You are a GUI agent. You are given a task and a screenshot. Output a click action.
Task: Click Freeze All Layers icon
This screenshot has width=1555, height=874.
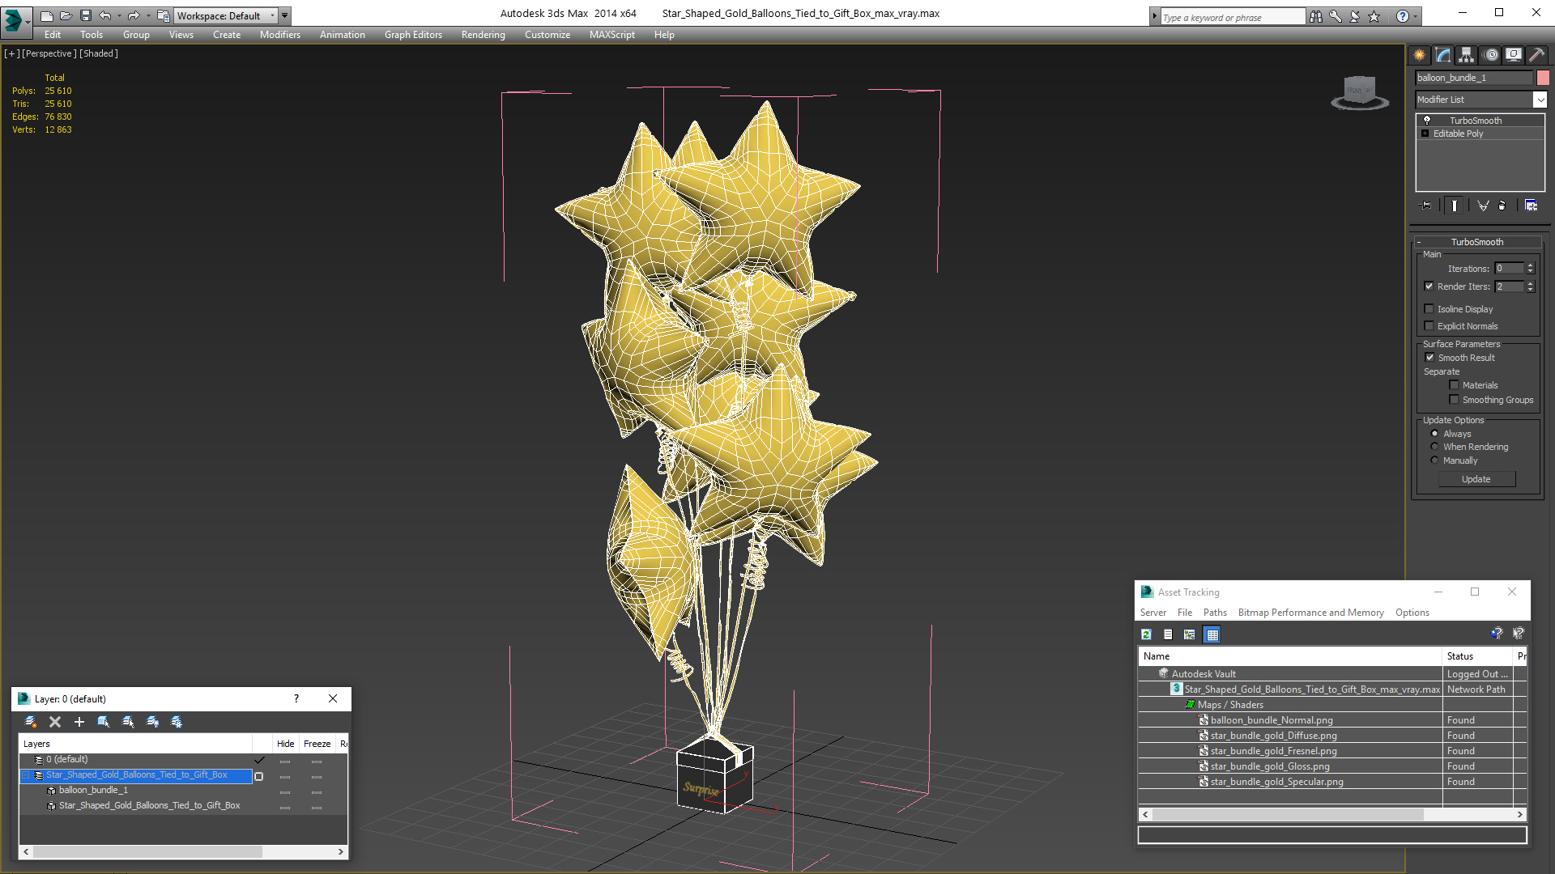[x=177, y=722]
